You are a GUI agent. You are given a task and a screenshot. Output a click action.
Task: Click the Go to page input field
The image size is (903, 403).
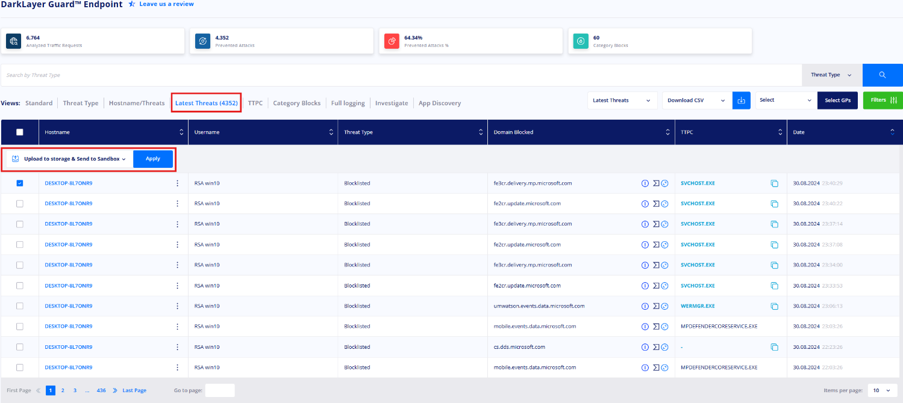pos(219,390)
